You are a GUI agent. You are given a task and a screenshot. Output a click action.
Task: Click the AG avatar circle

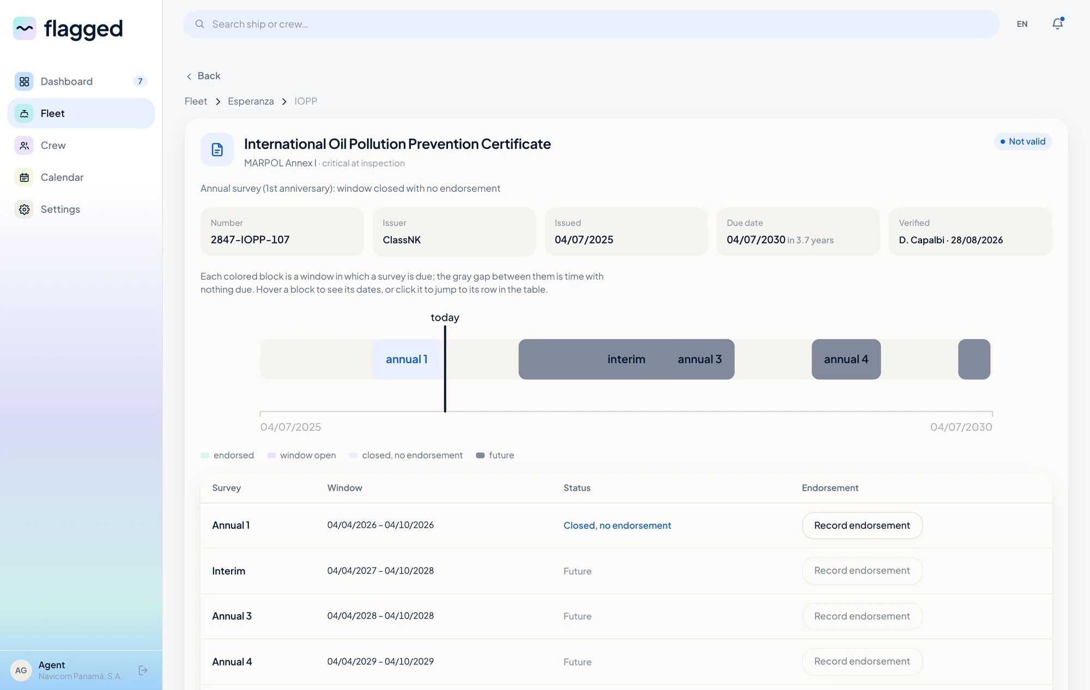[21, 670]
